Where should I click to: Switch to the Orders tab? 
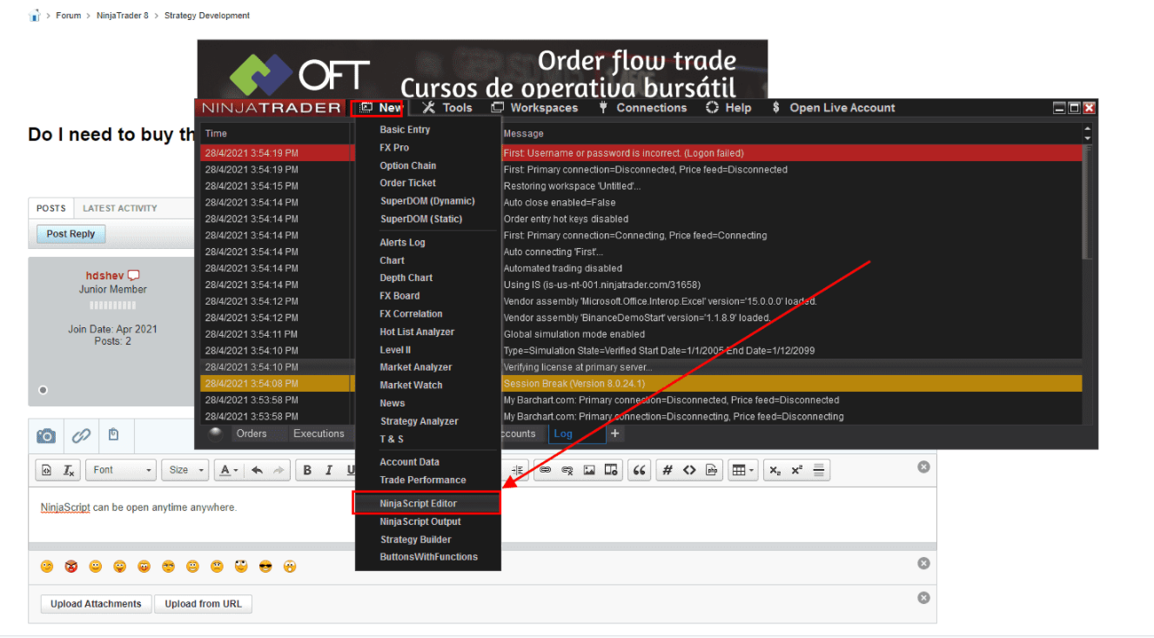click(x=252, y=433)
